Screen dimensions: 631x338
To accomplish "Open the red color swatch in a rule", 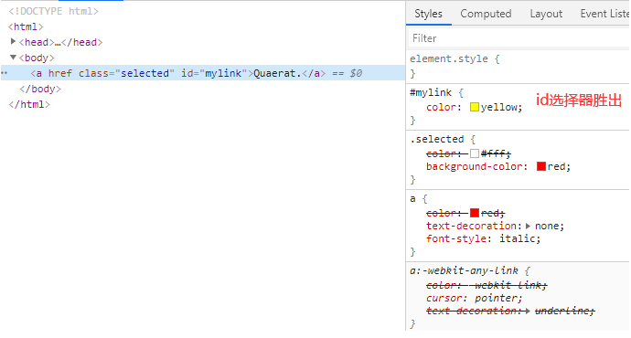I will 475,213.
